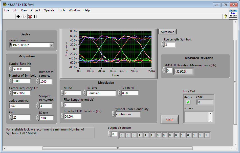Open the Context Help question mark icon

coord(225,17)
